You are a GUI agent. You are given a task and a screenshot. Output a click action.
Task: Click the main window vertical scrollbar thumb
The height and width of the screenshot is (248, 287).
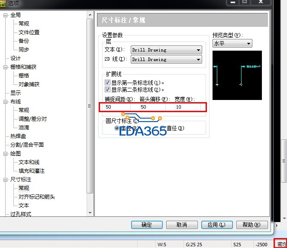click(284, 161)
